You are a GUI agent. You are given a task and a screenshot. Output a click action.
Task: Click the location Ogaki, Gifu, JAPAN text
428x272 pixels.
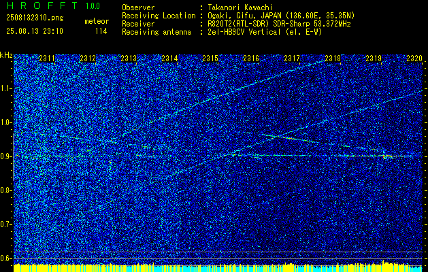281,16
